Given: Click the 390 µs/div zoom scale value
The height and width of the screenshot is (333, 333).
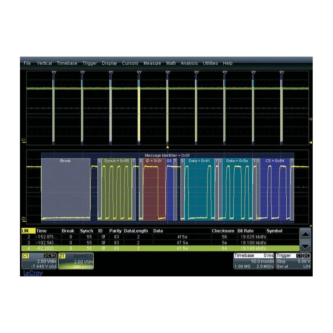Looking at the screenshot, I should point(84,267).
